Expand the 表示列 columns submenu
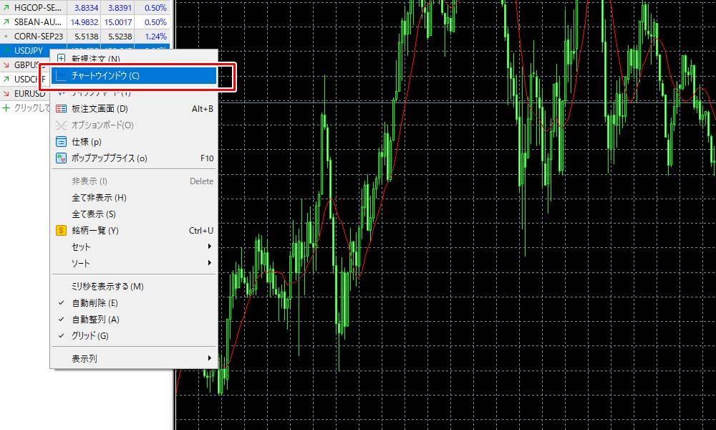This screenshot has height=430, width=716. pos(135,358)
